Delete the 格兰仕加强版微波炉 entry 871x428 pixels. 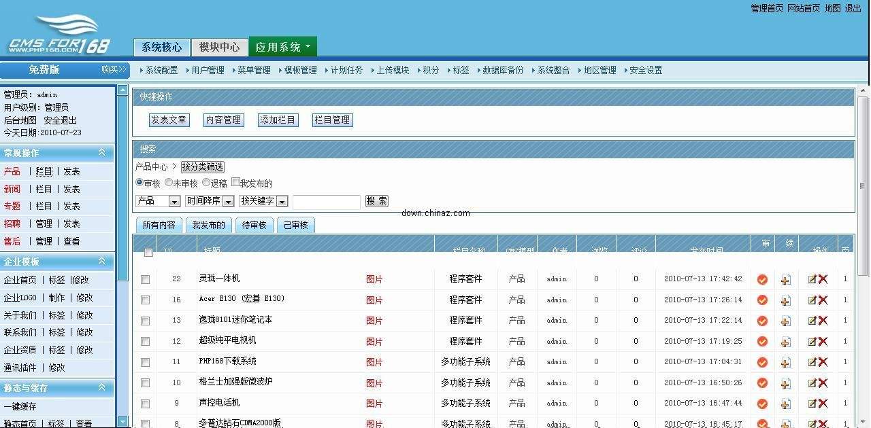823,383
